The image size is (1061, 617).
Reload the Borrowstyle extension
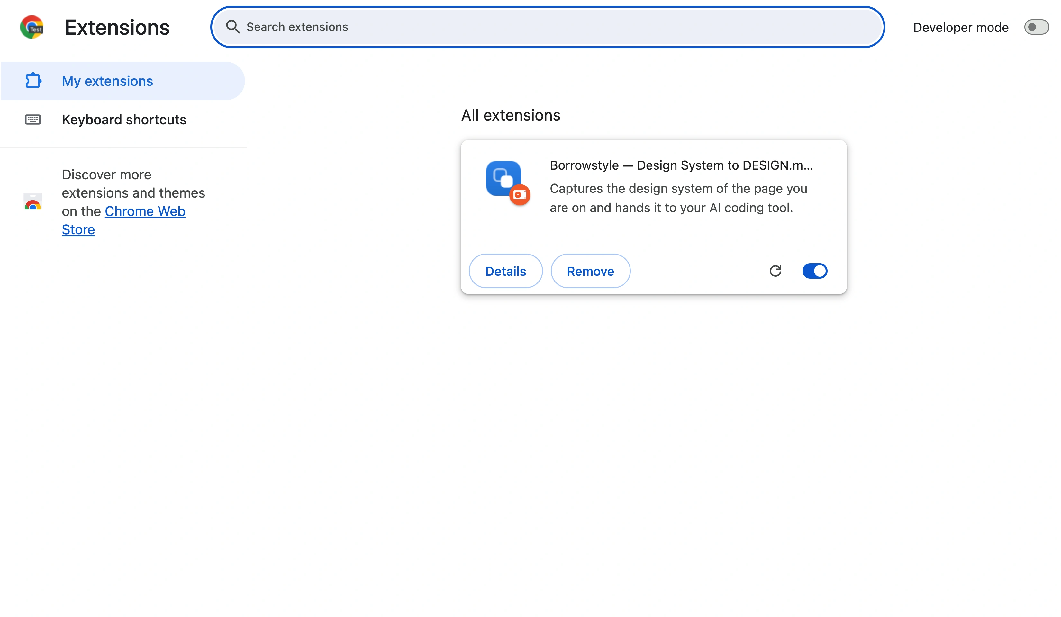775,271
